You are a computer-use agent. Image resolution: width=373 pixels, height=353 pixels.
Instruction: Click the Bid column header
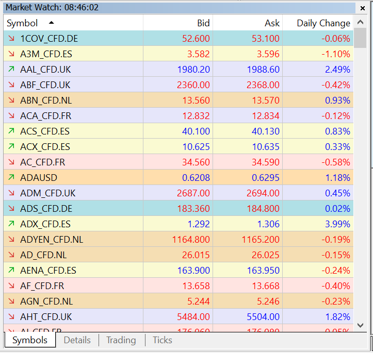203,23
